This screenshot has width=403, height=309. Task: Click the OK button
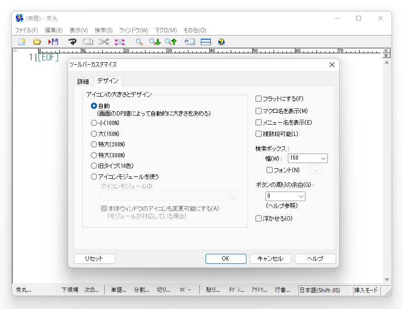pyautogui.click(x=226, y=259)
